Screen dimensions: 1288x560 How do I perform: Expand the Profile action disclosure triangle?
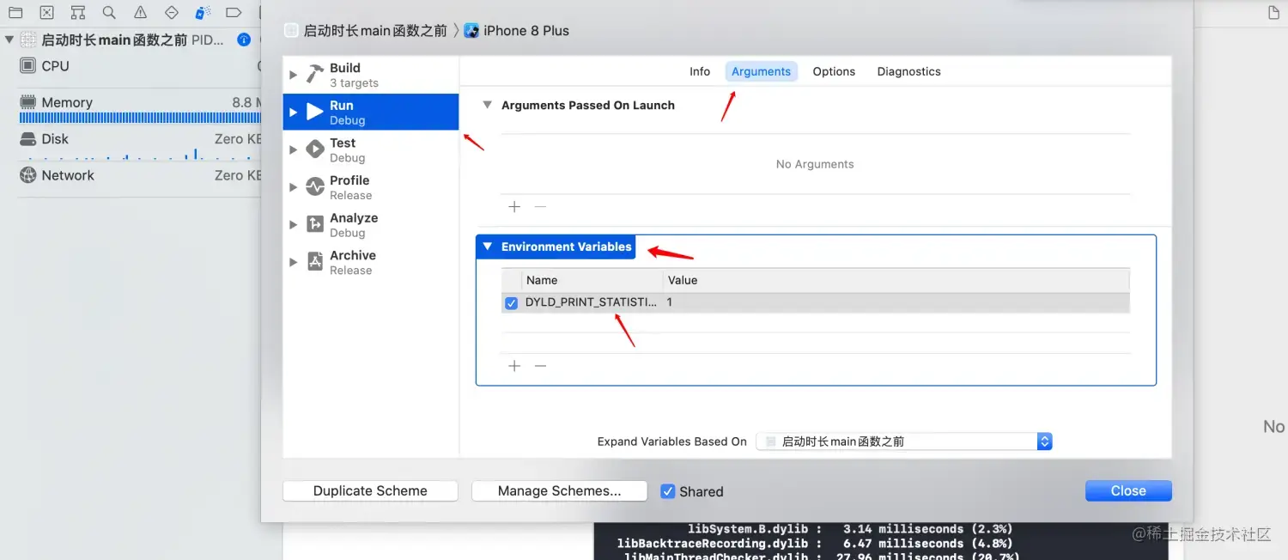(293, 187)
